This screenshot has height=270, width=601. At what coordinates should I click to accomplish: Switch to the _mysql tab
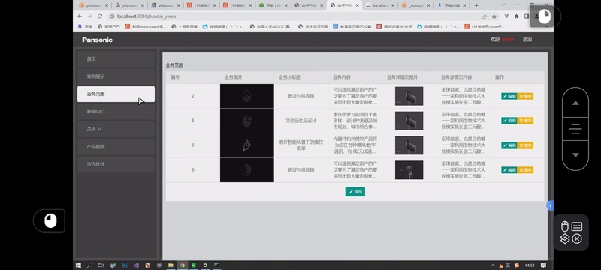[415, 5]
